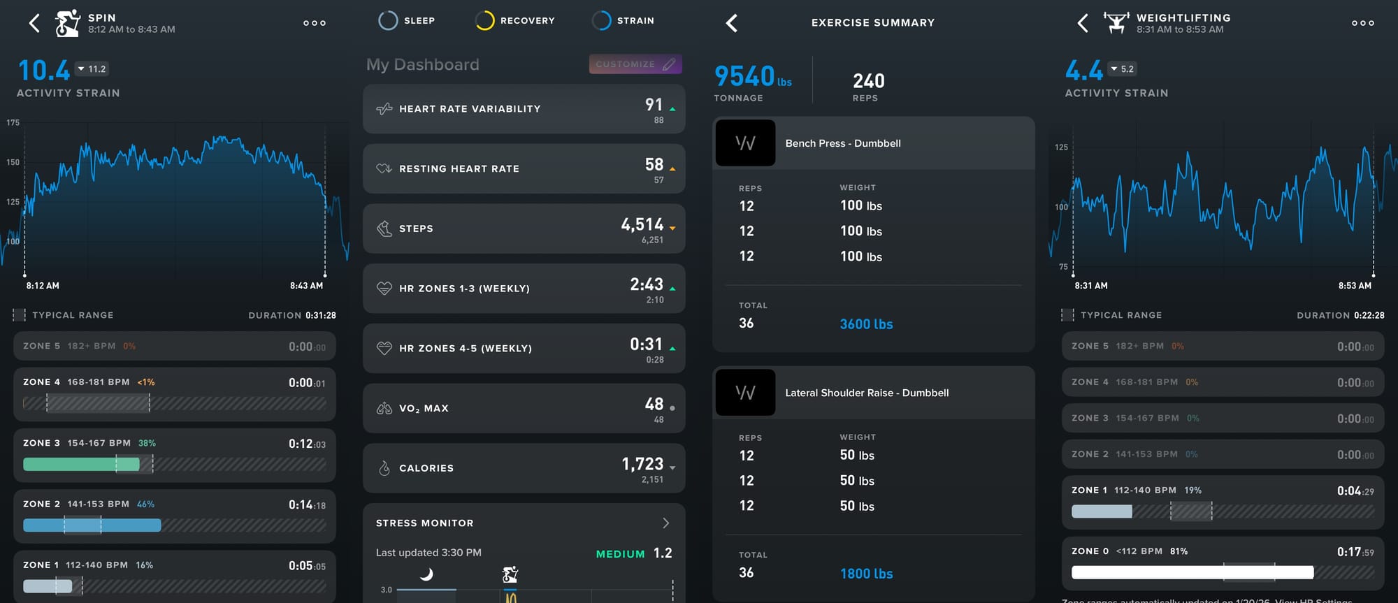
Task: Tap Bench Press dumbbell exercise thumbnail
Action: click(x=745, y=143)
